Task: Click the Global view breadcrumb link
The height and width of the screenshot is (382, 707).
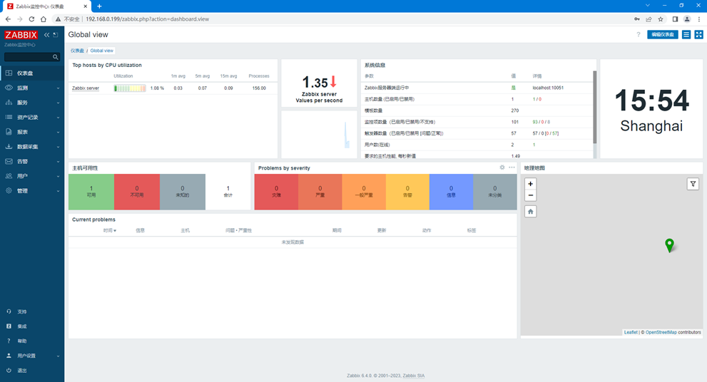Action: (x=102, y=51)
